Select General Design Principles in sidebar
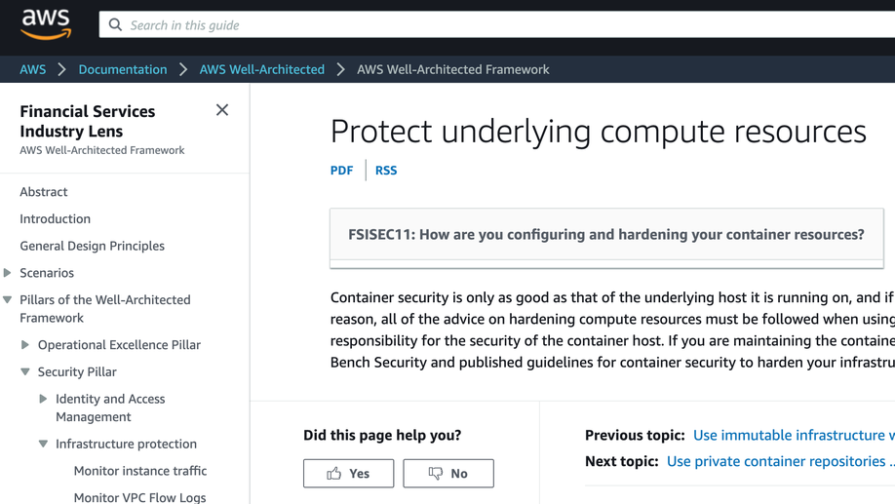Screen dimensions: 895x504 [92, 246]
